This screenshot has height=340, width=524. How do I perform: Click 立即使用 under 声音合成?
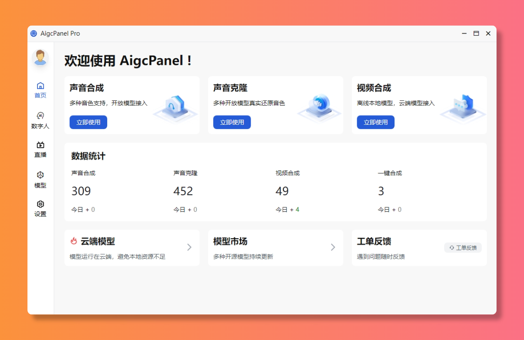click(x=88, y=122)
